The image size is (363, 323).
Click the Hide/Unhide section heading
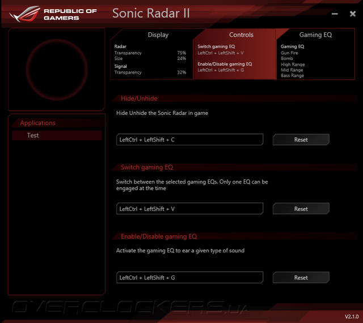point(139,98)
